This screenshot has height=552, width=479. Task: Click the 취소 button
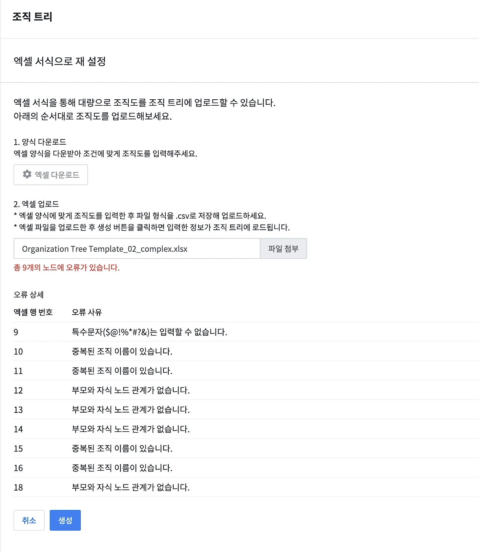[x=29, y=520]
